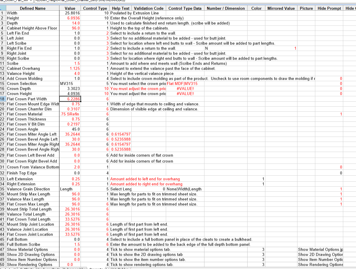Viewport: 356px width, 269px height.
Task: Click the '1.125' Cabinet Overhang value
Action: point(70,68)
